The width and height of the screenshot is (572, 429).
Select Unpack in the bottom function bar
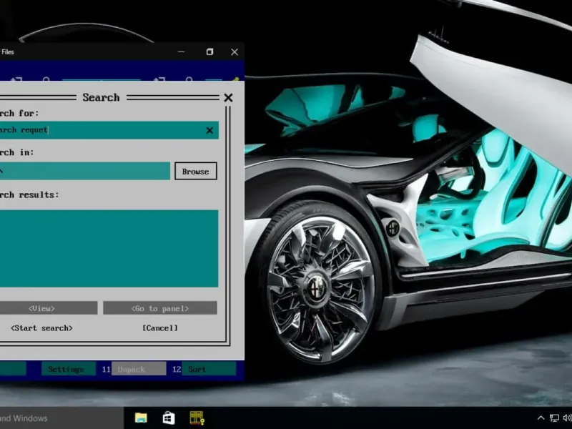coord(132,369)
